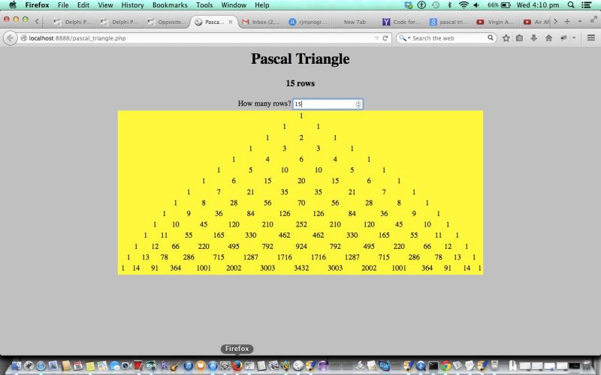
Task: Open Finder from the Dock
Action: (17, 366)
